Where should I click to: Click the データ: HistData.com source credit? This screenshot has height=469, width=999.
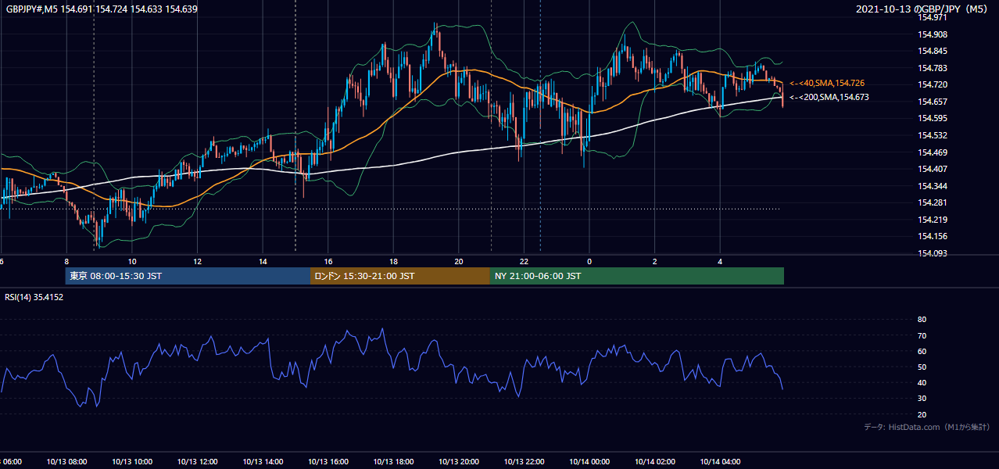pos(926,427)
